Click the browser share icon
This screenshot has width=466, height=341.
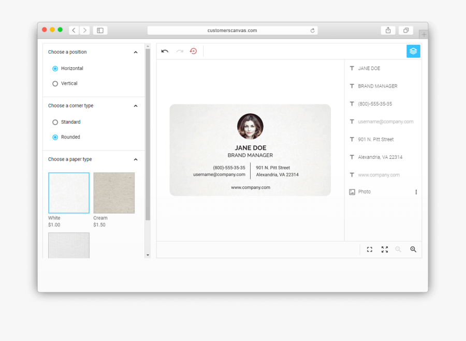[388, 31]
